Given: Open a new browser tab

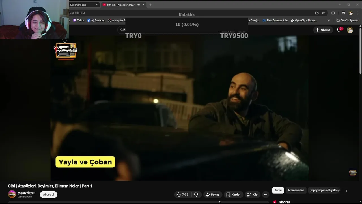Looking at the screenshot, I should pyautogui.click(x=150, y=5).
